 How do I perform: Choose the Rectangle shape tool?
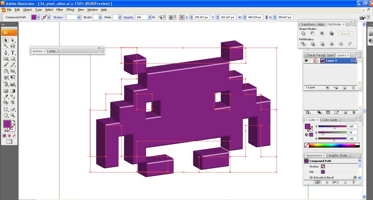tap(13, 58)
